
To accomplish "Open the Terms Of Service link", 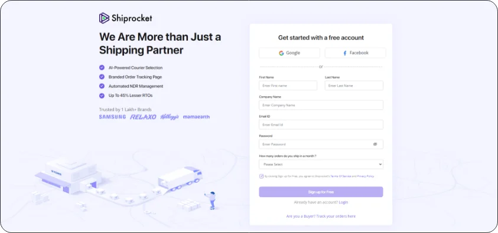I will point(341,176).
